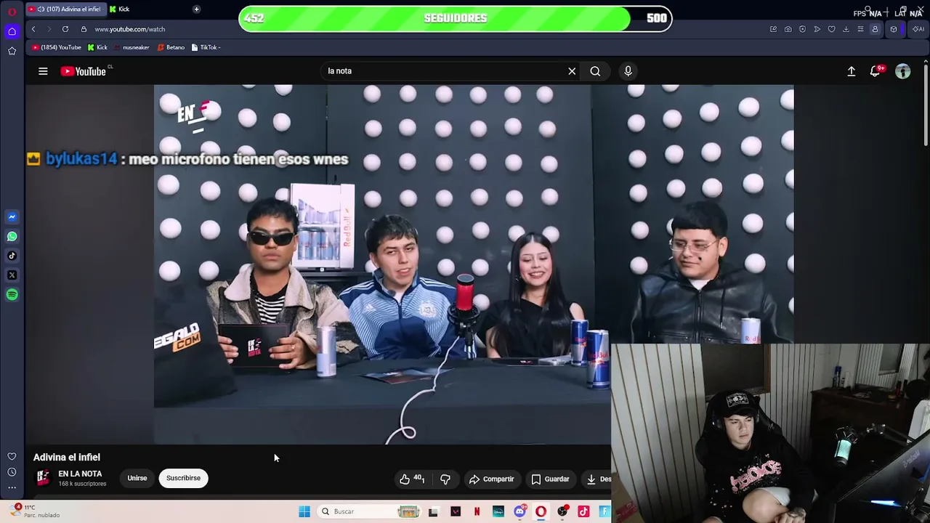This screenshot has height=523, width=930.
Task: Open TikTok in the Opera sidebar
Action: [x=12, y=256]
